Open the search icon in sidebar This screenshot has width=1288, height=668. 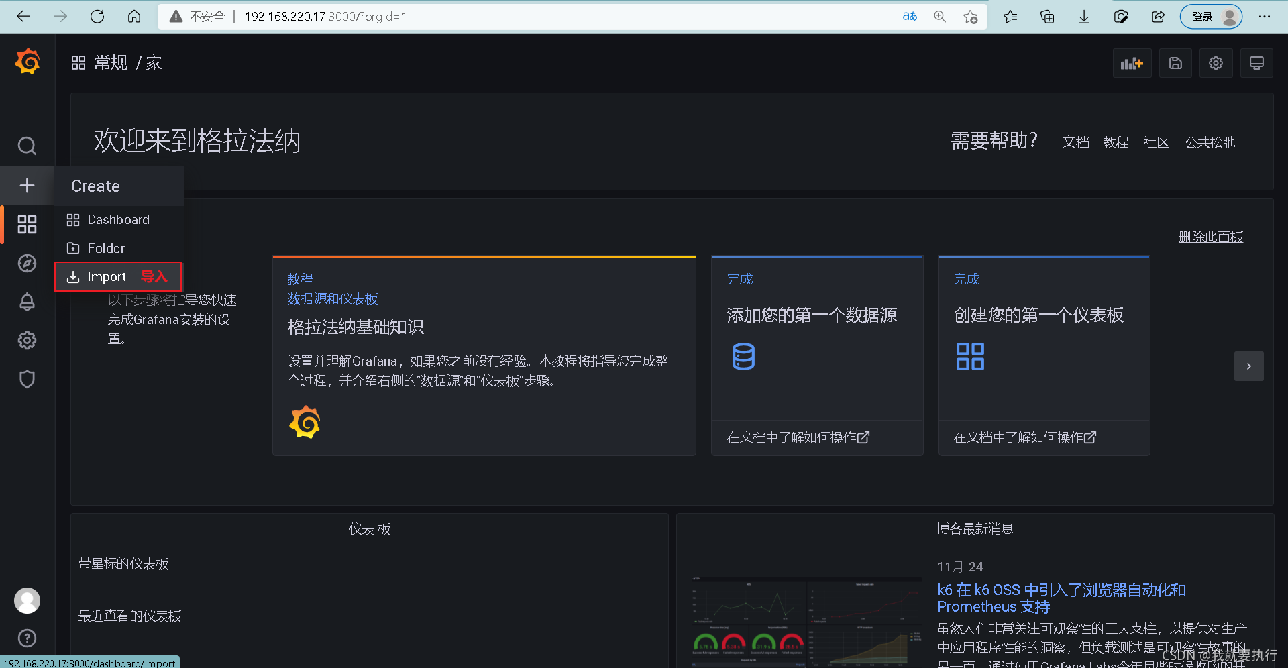coord(27,146)
